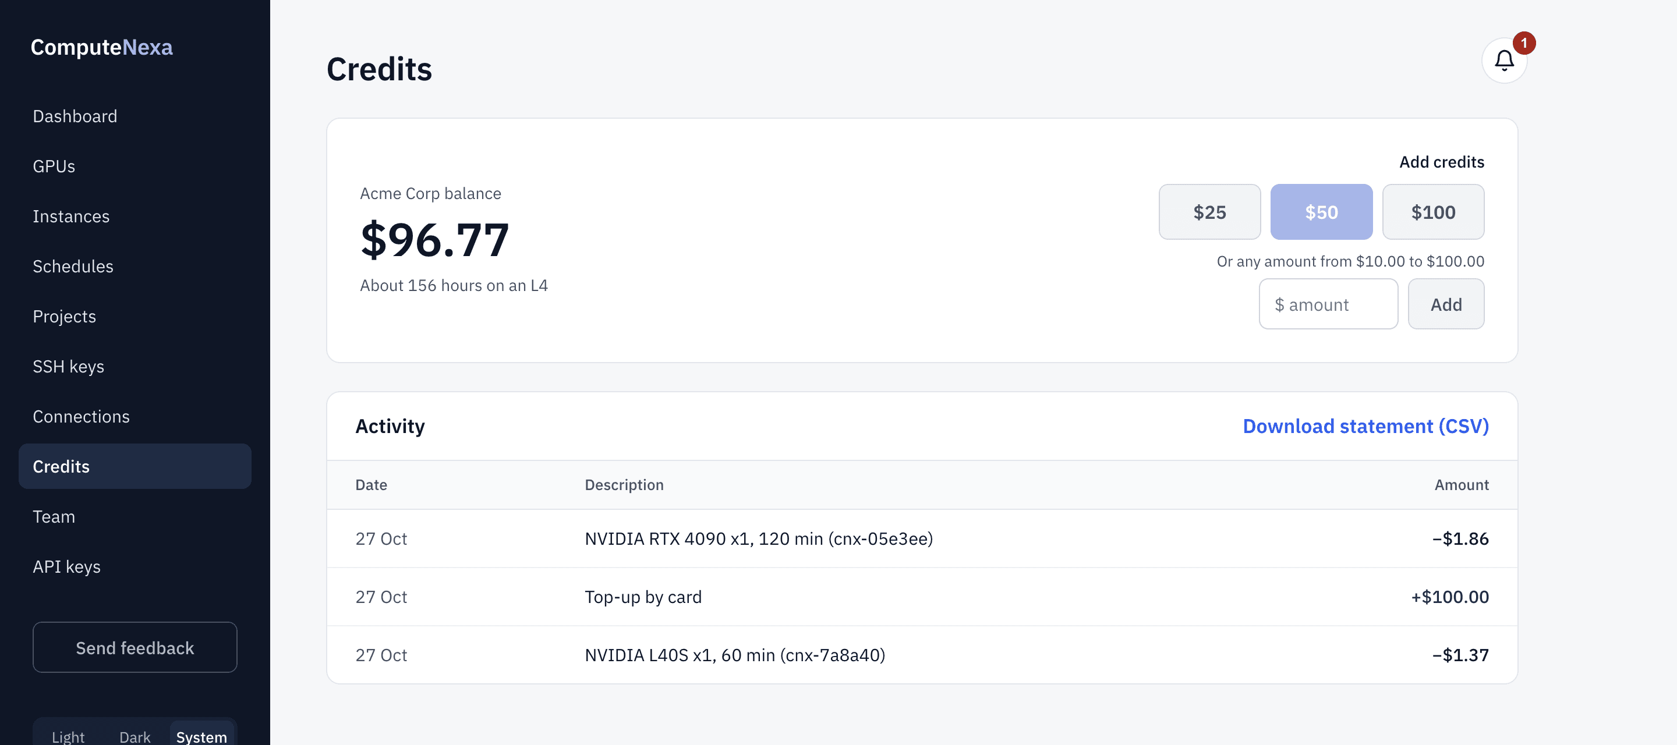The image size is (1677, 745).
Task: Navigate to GPUs page
Action: tap(135, 166)
